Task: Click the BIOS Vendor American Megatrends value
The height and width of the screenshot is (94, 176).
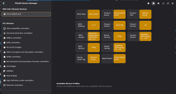Action: point(94,36)
